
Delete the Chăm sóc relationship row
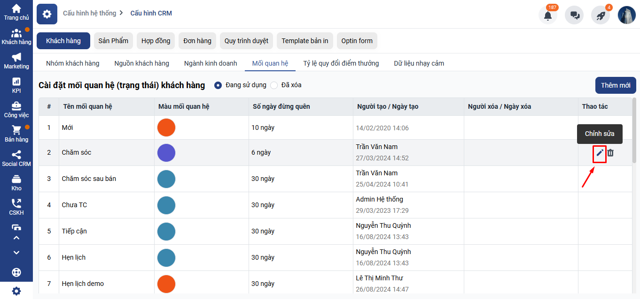point(610,153)
